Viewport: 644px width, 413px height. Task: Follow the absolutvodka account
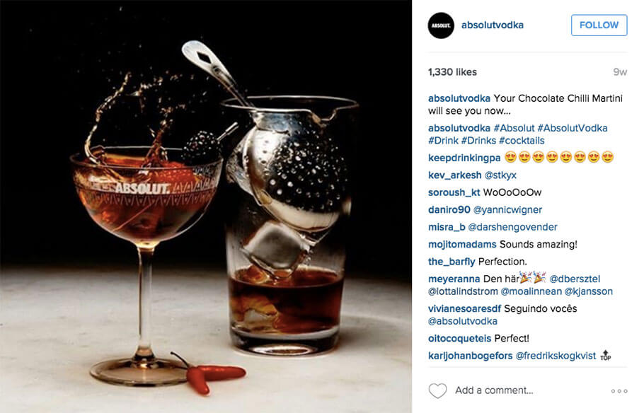pos(599,25)
